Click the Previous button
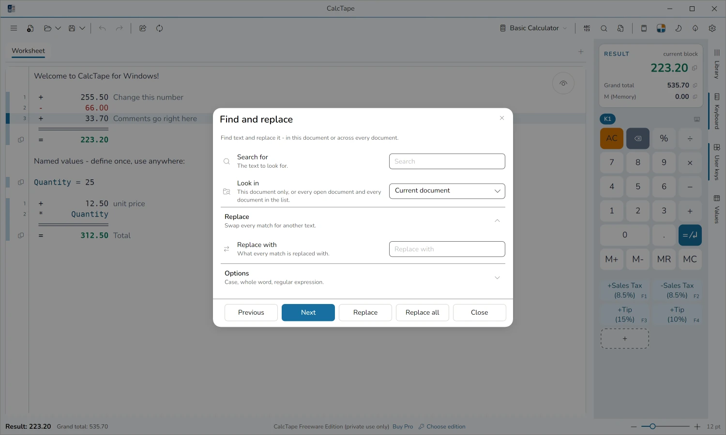 (251, 313)
